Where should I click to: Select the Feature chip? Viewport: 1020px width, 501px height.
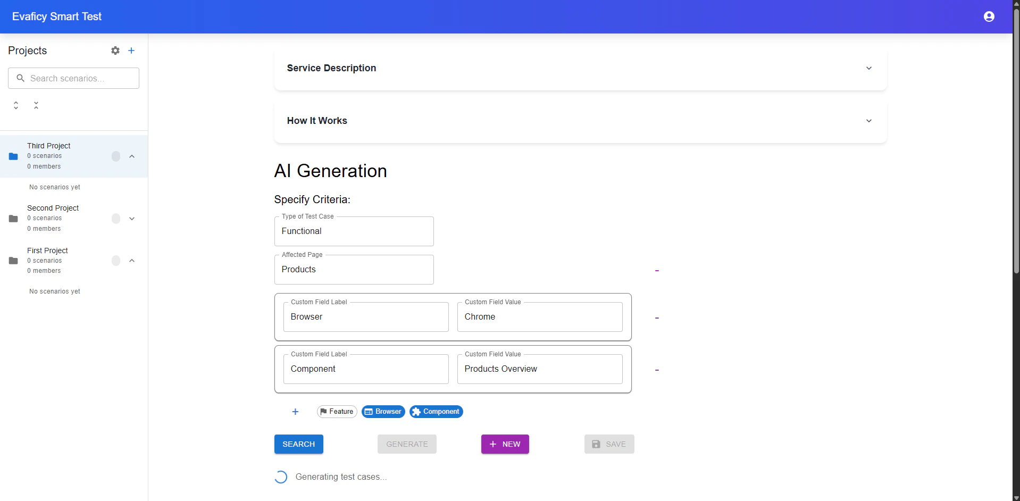(x=337, y=412)
